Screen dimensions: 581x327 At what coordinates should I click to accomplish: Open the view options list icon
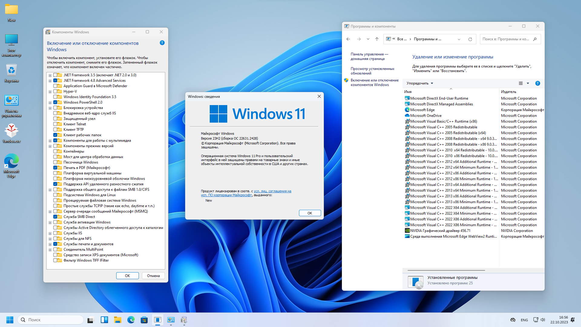coord(521,83)
